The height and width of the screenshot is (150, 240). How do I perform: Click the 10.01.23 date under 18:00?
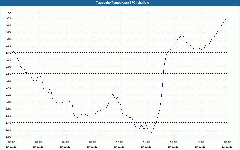click(173, 147)
